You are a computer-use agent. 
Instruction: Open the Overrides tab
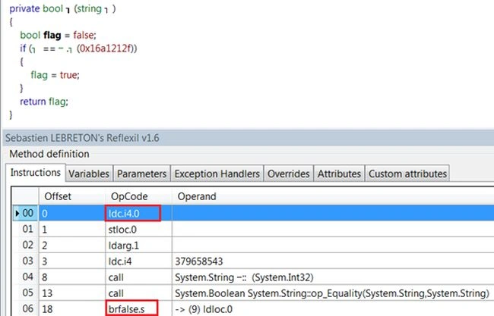(x=288, y=174)
